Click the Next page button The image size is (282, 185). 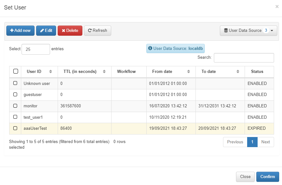point(266,142)
